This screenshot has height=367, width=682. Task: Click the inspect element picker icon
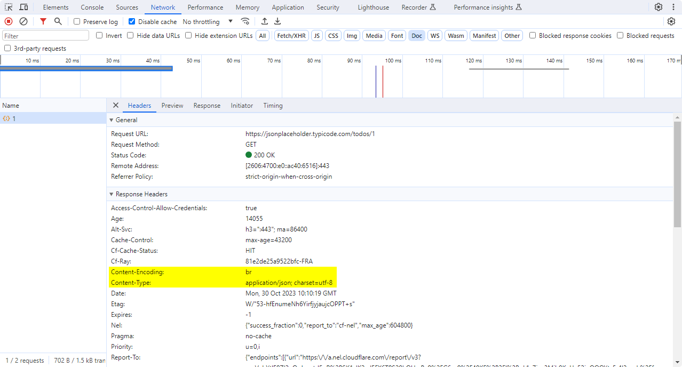(9, 7)
